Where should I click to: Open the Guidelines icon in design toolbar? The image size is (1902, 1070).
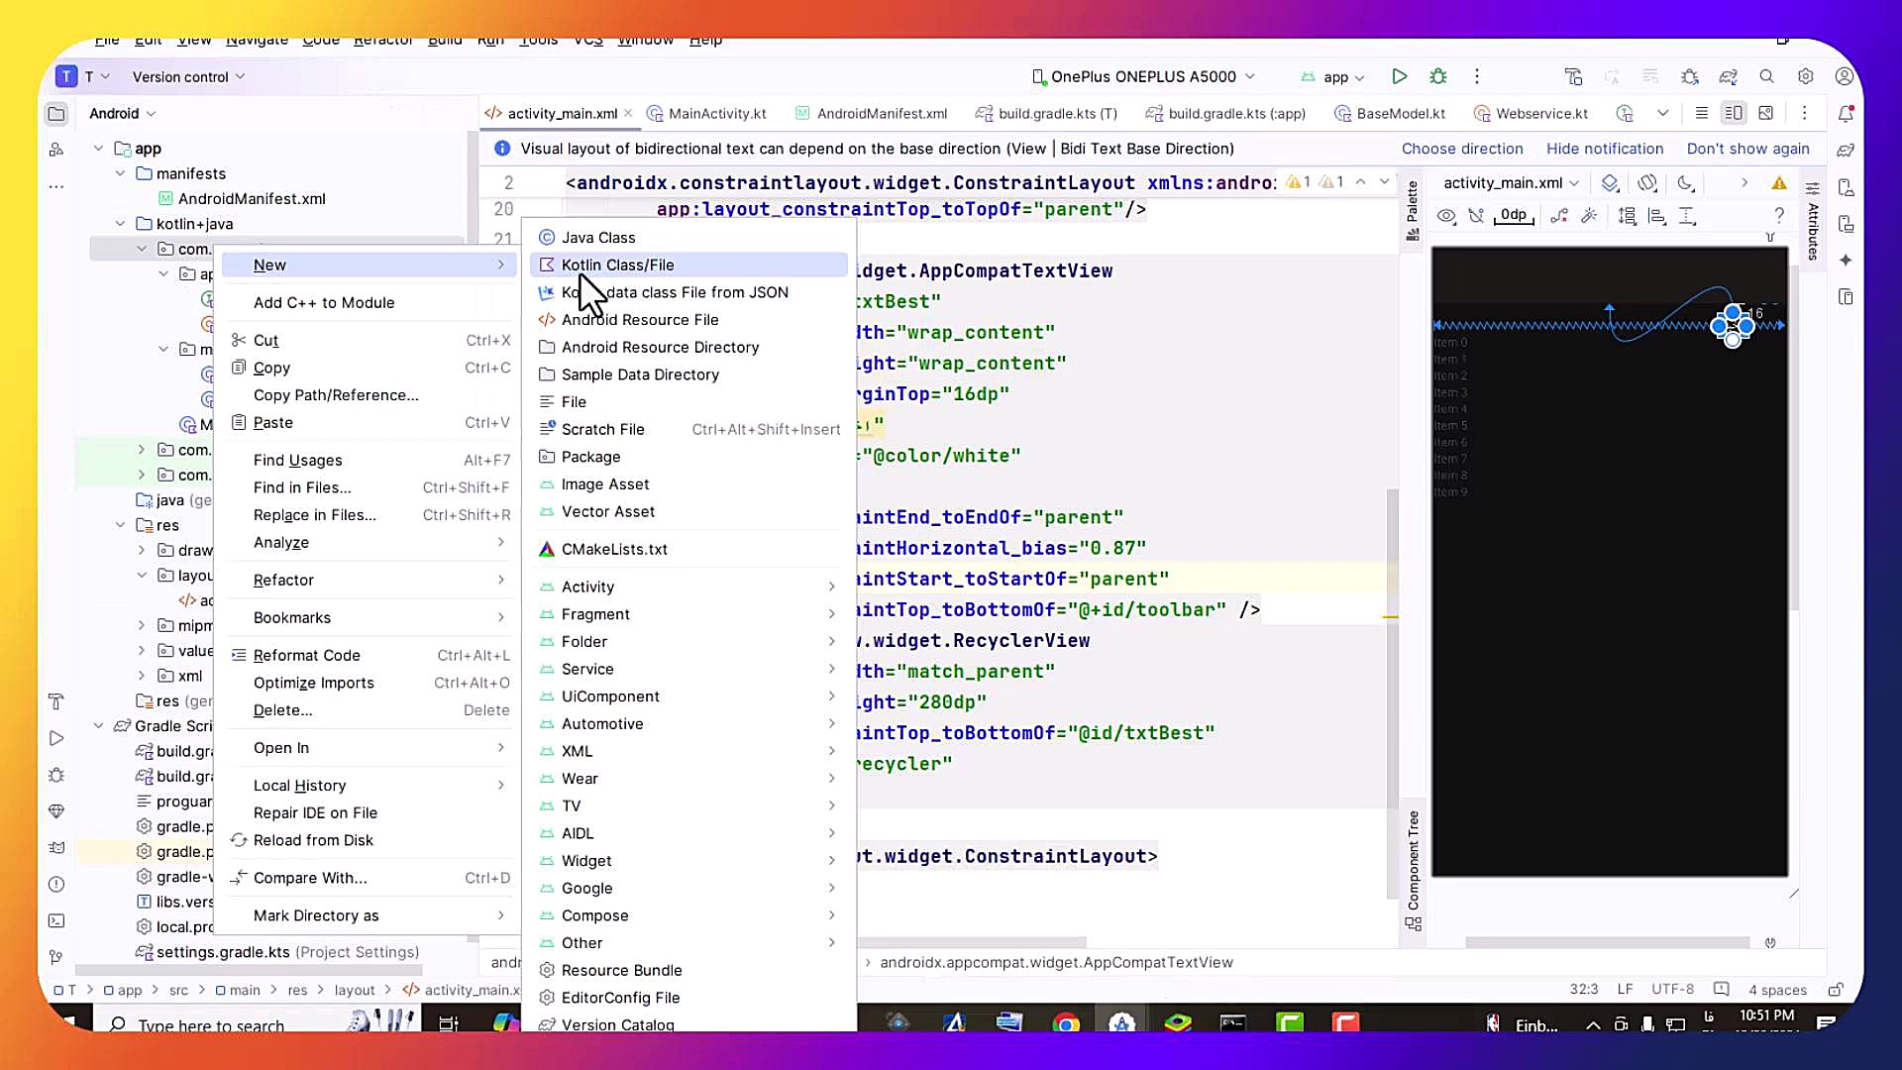[1688, 216]
